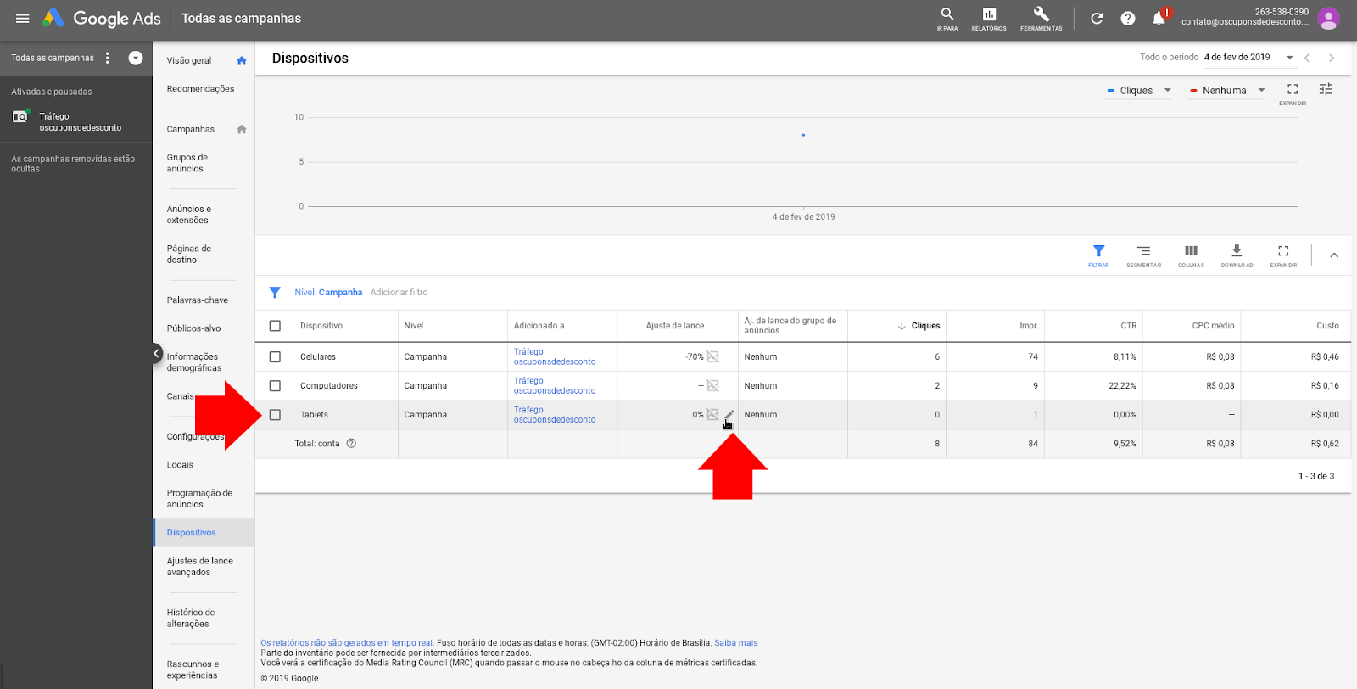Open the hamburger main menu
Screen dimensions: 1357x689
pos(23,18)
